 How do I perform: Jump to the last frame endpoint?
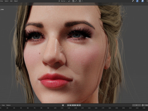[80, 105]
